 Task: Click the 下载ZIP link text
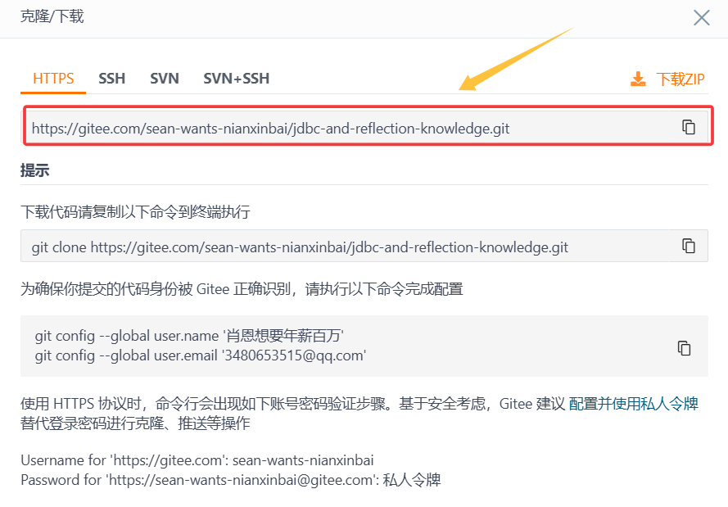[681, 79]
